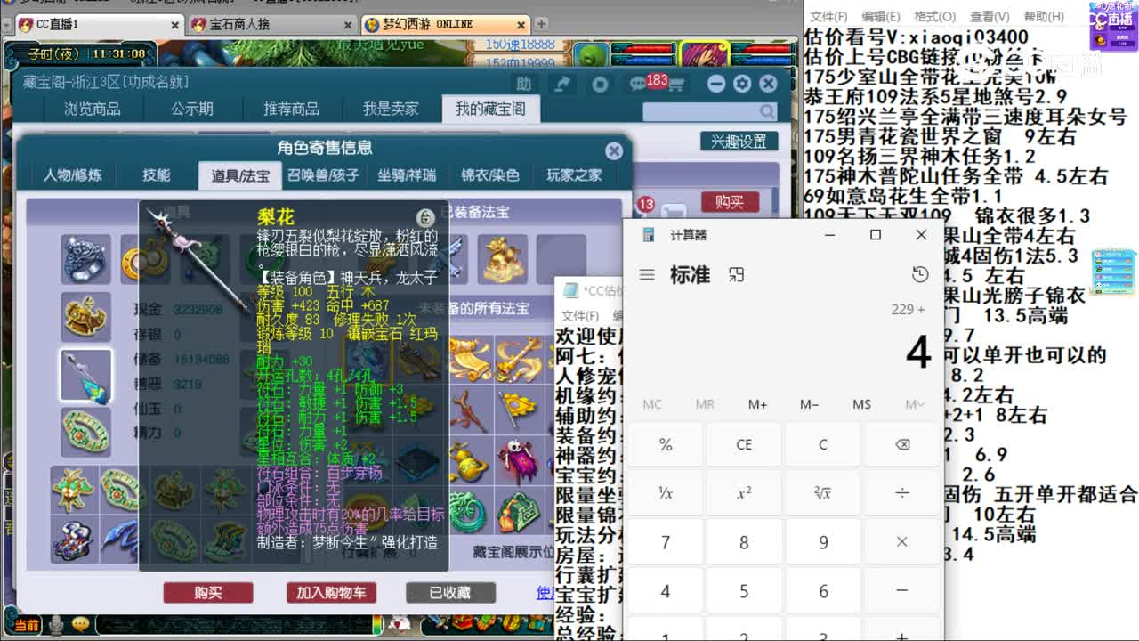Select the minus operator in calculator

point(901,590)
